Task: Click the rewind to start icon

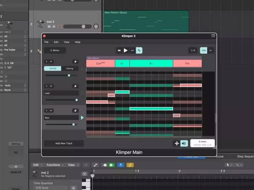Action: pos(119,50)
